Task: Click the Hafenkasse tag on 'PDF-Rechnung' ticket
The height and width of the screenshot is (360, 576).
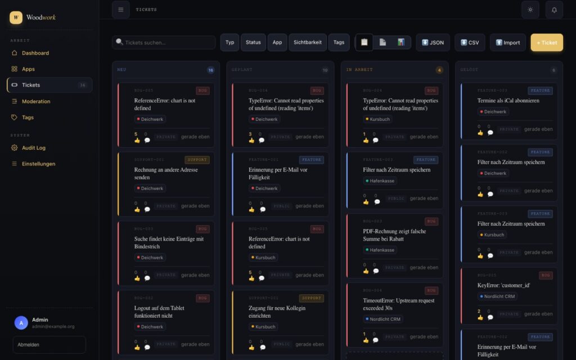Action: pyautogui.click(x=380, y=250)
